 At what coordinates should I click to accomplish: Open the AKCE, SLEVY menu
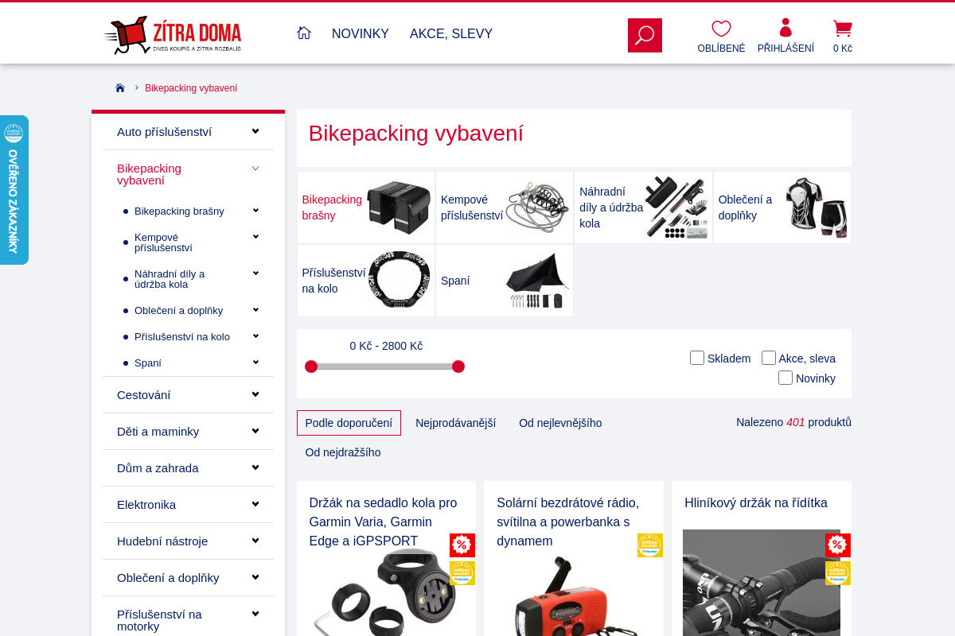pyautogui.click(x=451, y=33)
